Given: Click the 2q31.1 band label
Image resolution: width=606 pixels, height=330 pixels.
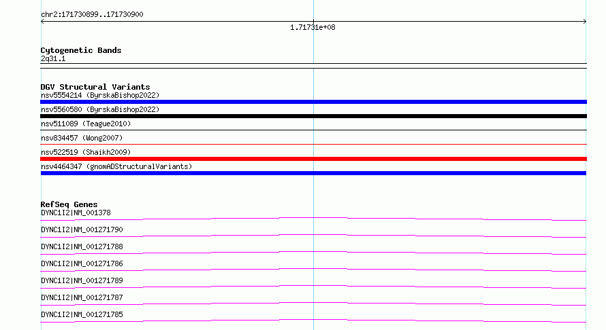Looking at the screenshot, I should pyautogui.click(x=53, y=58).
